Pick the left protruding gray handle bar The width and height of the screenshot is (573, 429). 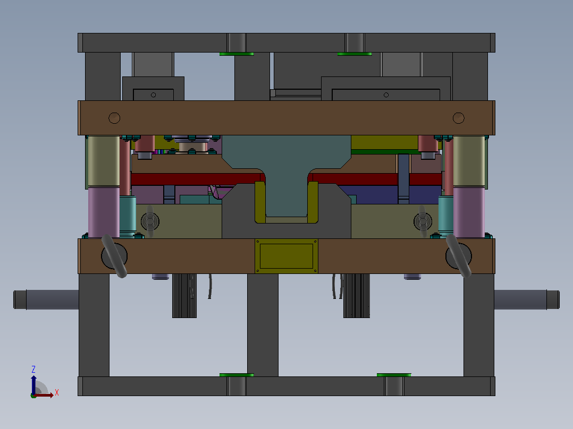click(x=46, y=300)
